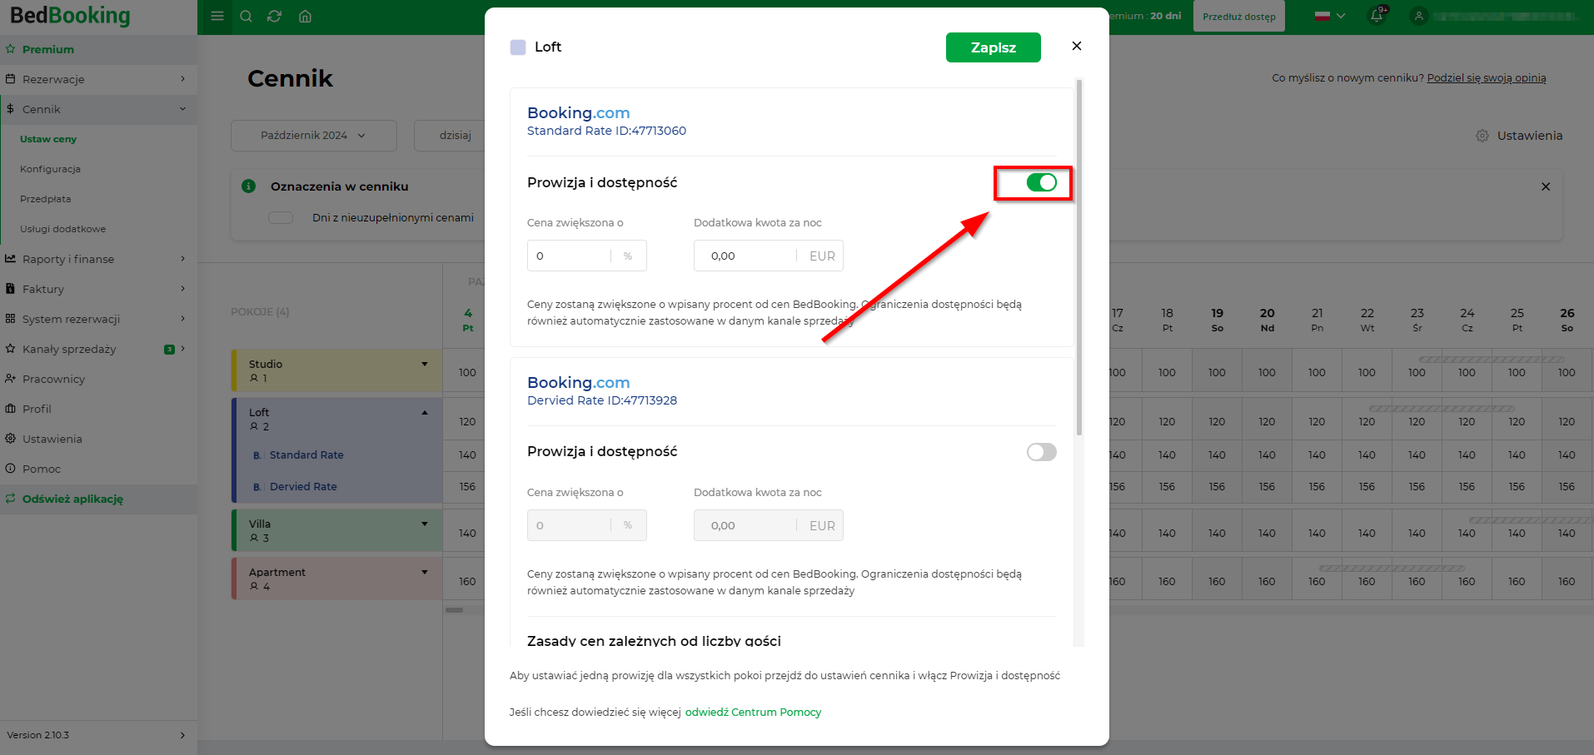This screenshot has height=755, width=1594.
Task: Click the calendar horizontal scrollbar thumb
Action: (454, 610)
